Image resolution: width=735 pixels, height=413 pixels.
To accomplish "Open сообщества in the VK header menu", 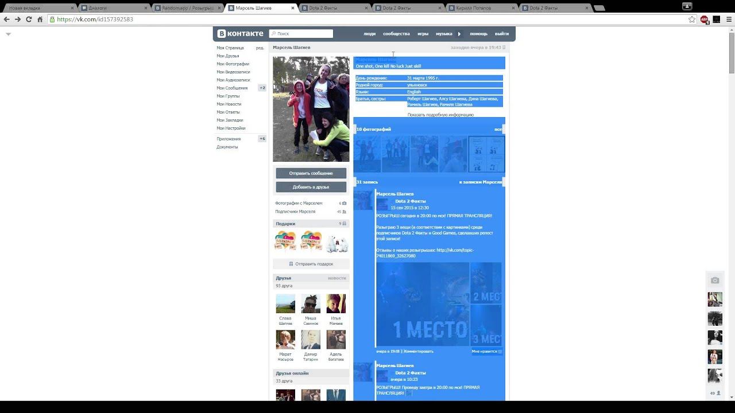I will 396,34.
